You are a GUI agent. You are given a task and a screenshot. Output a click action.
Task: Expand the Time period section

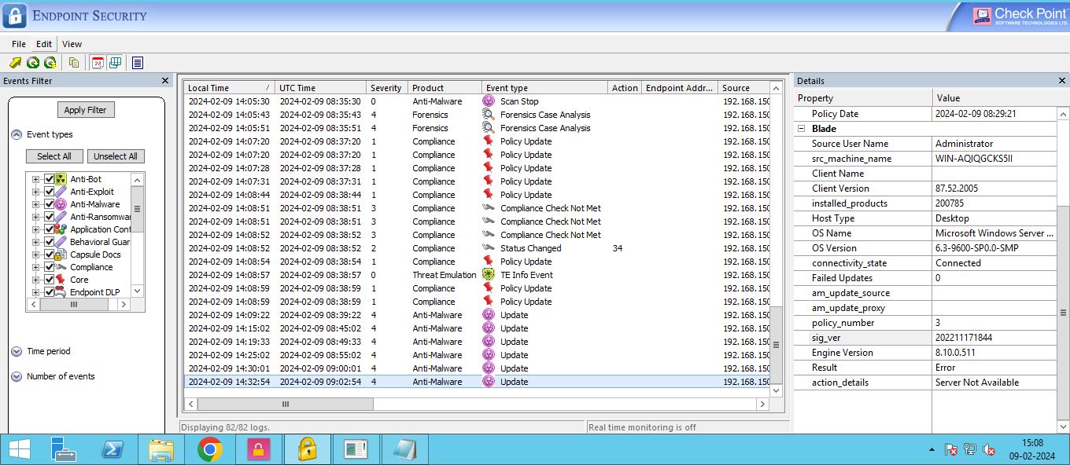17,352
